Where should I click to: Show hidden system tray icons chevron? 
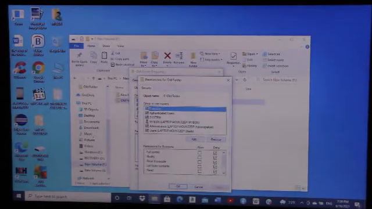coord(302,203)
